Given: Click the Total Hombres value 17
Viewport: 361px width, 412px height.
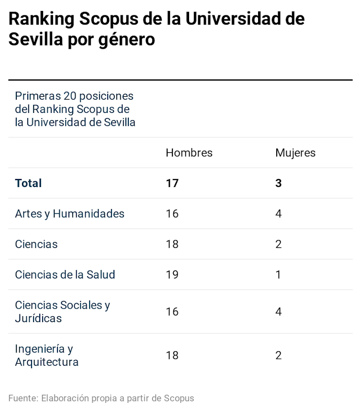Looking at the screenshot, I should pyautogui.click(x=172, y=183).
